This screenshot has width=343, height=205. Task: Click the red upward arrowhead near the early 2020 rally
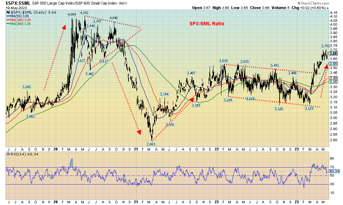64,27
